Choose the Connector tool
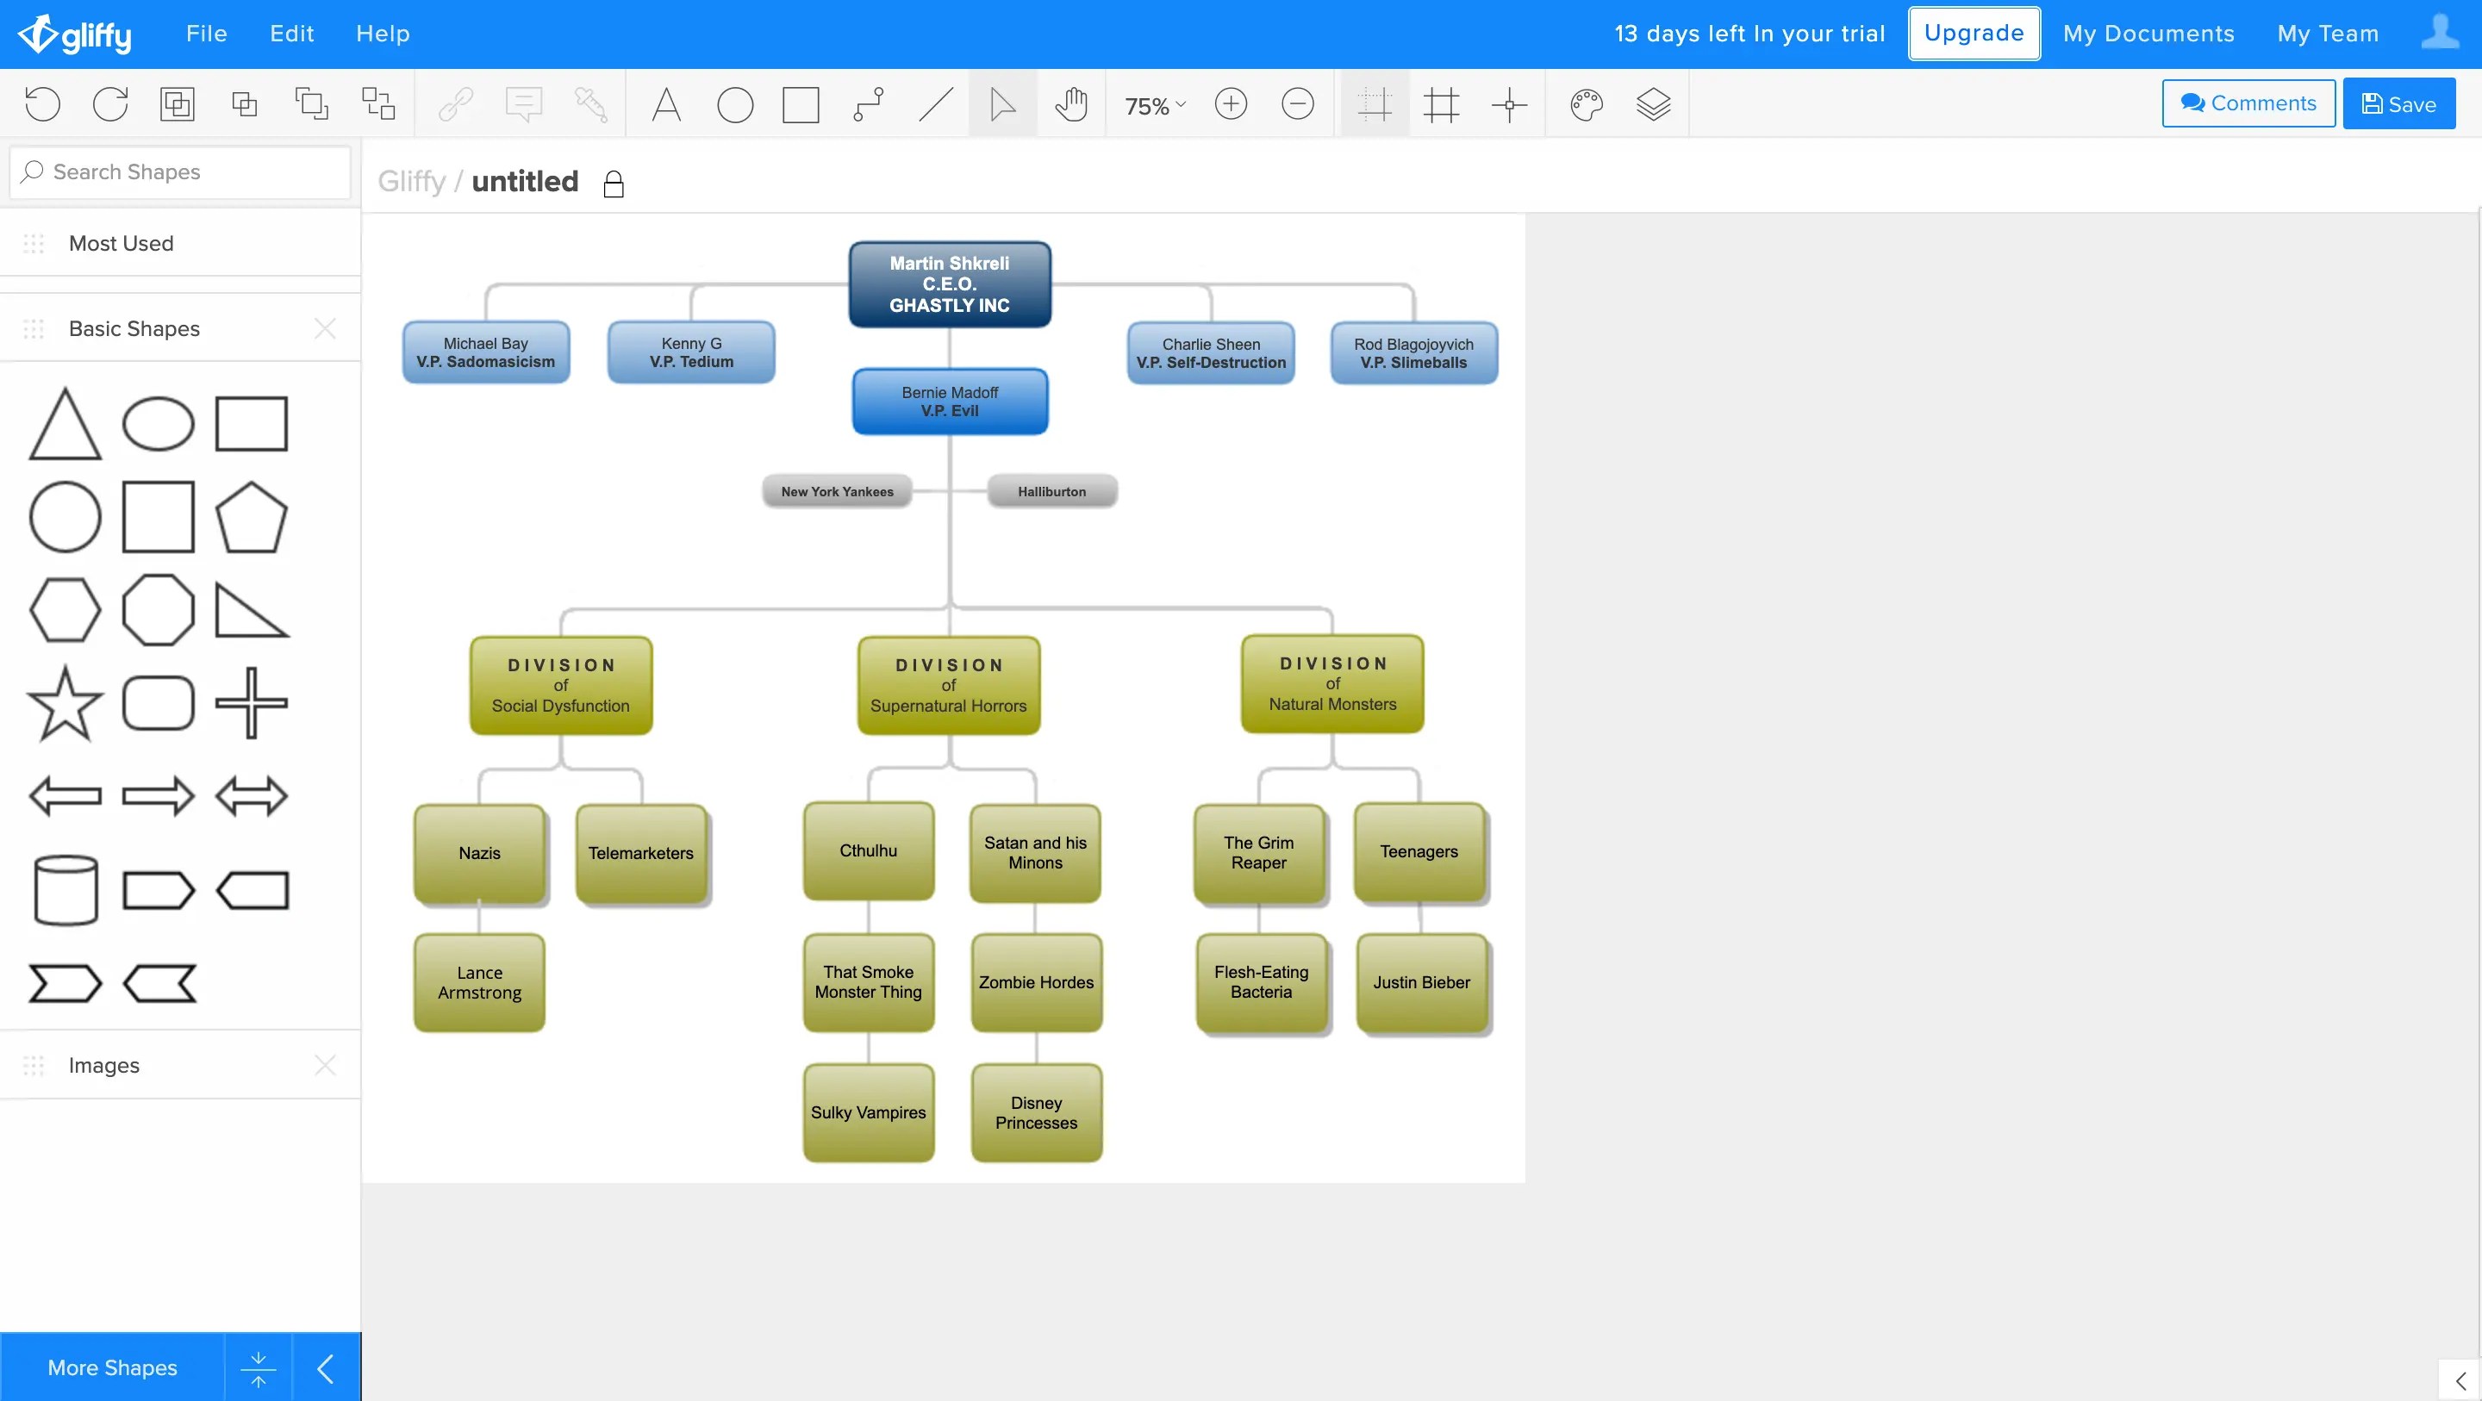The image size is (2482, 1401). 868,104
